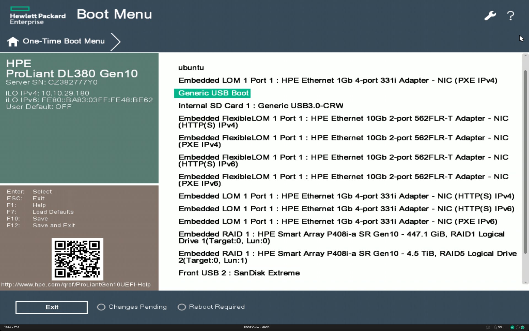Open the One-Time Boot Menu breadcrumb
Viewport: 529px width, 331px height.
pyautogui.click(x=64, y=41)
